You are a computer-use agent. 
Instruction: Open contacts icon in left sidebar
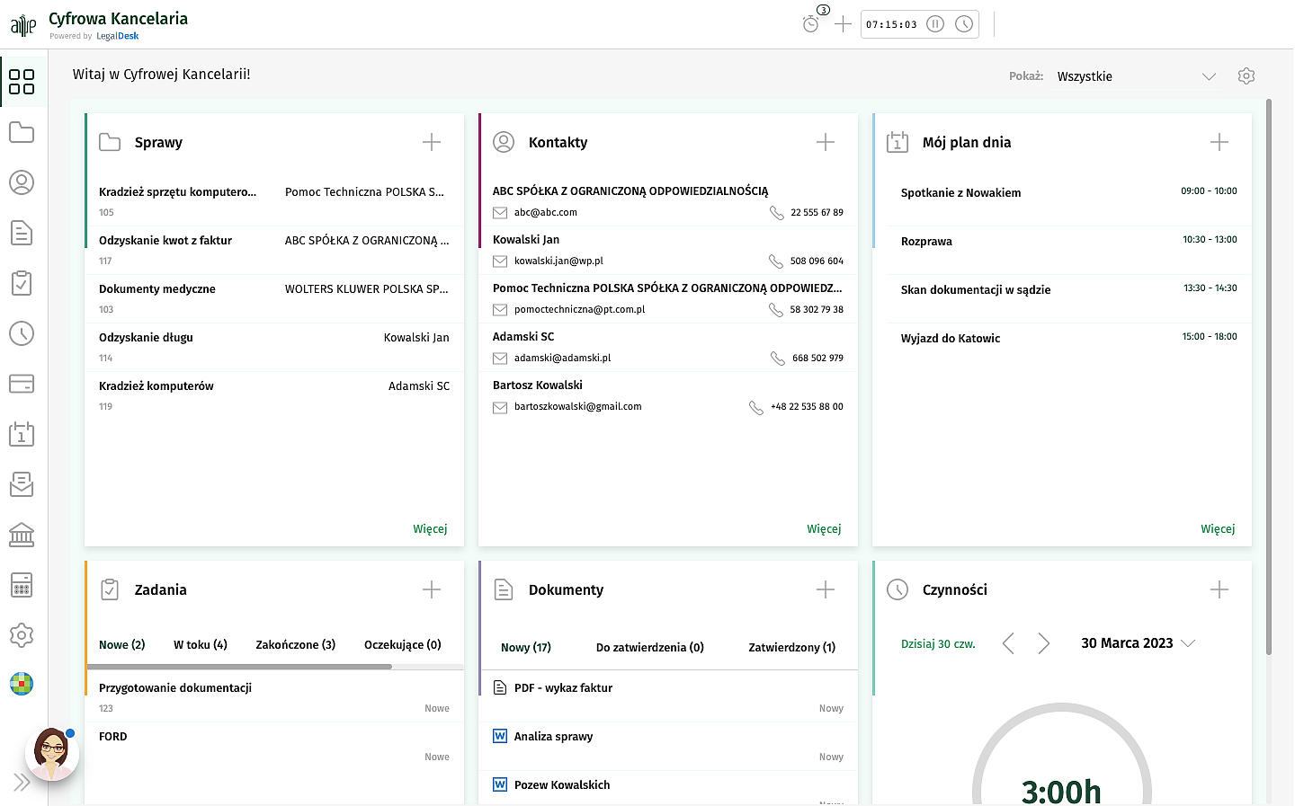click(22, 182)
